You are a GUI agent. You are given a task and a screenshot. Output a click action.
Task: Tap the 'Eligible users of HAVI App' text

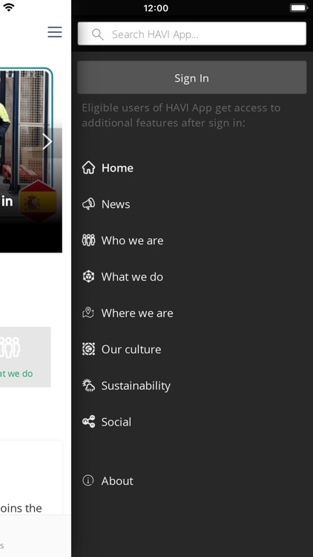click(181, 115)
